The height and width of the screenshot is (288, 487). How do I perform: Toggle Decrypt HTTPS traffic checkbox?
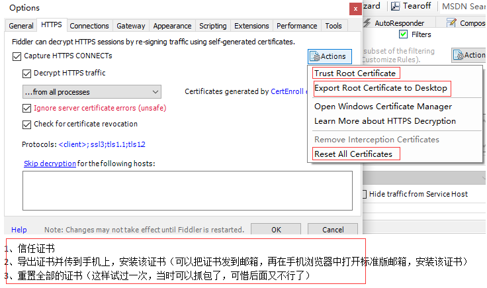26,73
